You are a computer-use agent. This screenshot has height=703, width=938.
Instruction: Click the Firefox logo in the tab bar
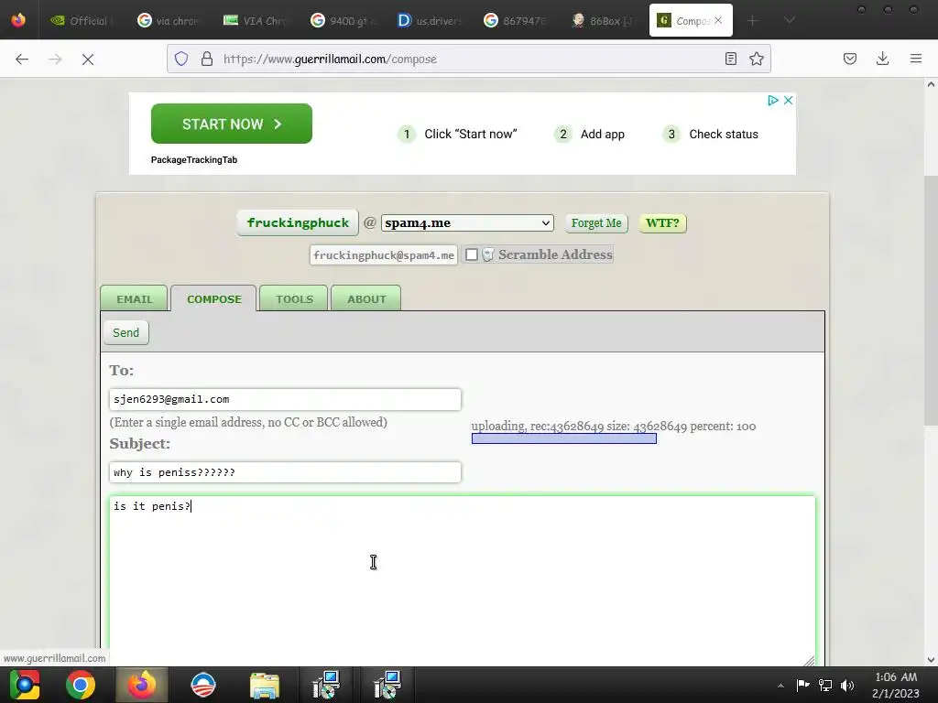pyautogui.click(x=18, y=20)
